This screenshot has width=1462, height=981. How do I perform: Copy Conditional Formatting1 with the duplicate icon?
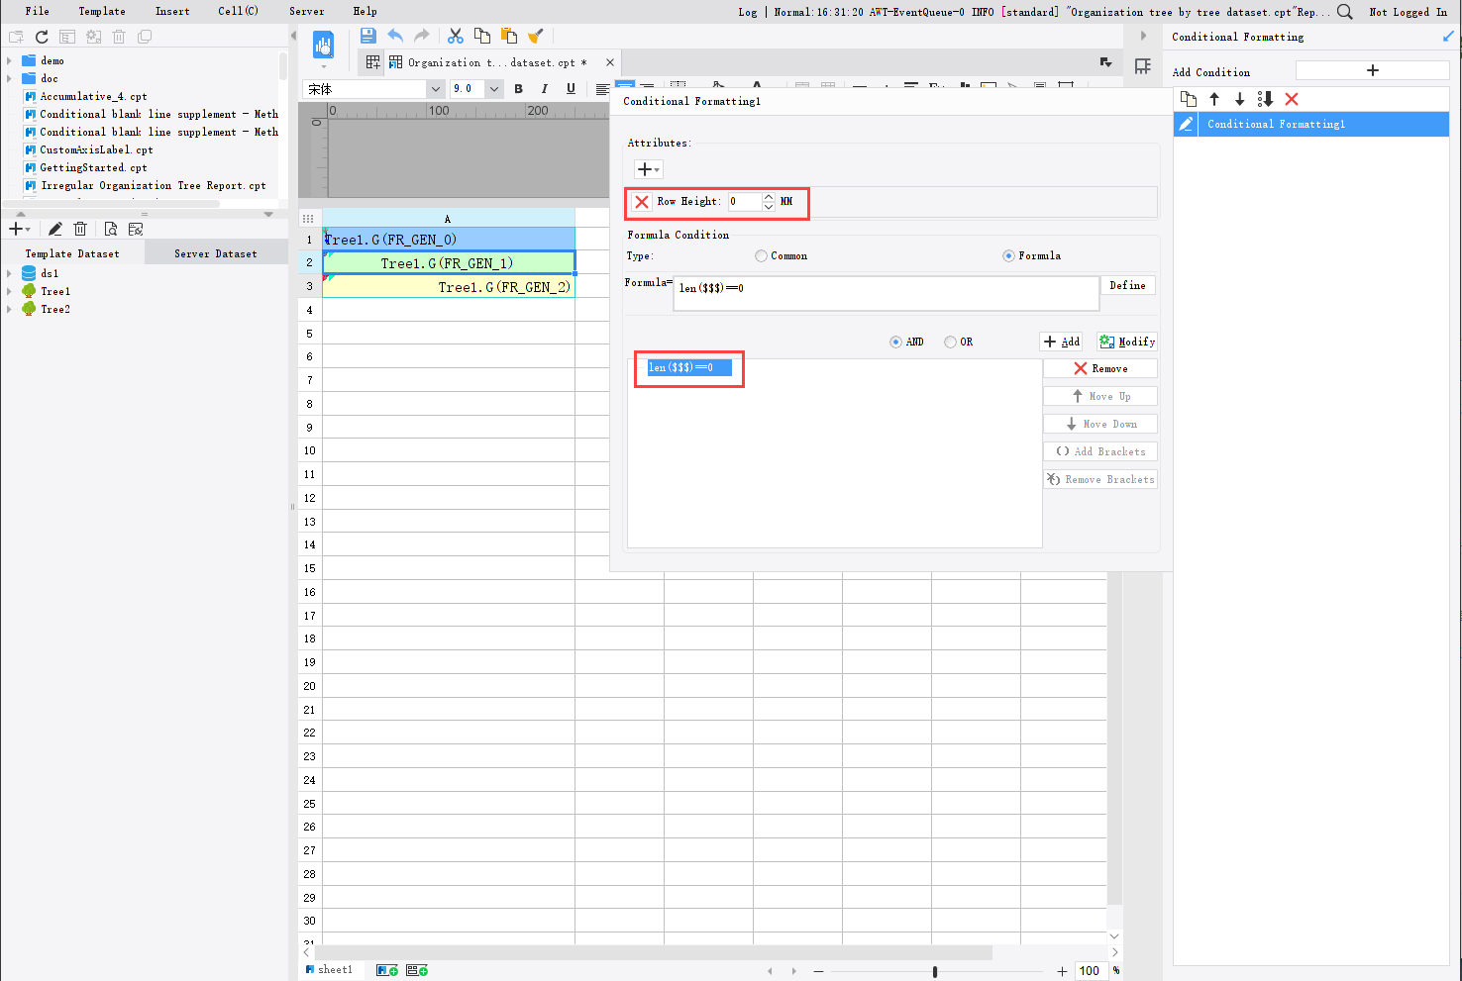click(x=1187, y=99)
